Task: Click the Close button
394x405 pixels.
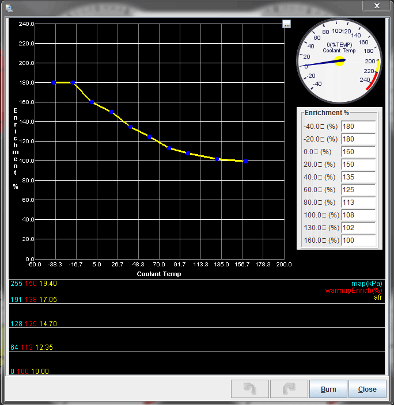Action: pos(368,389)
